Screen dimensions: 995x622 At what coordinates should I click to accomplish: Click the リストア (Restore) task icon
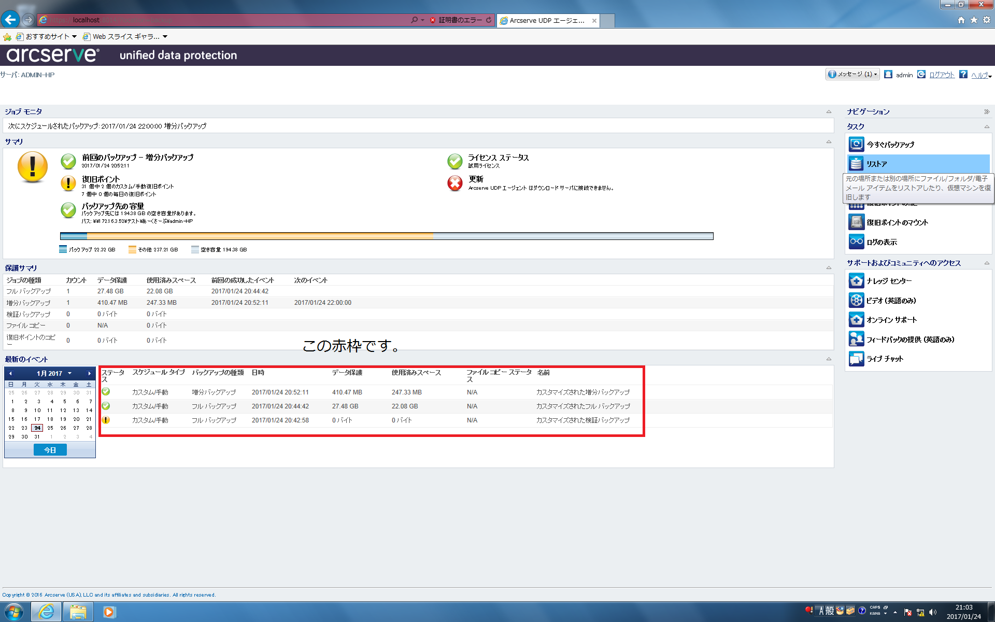tap(856, 164)
